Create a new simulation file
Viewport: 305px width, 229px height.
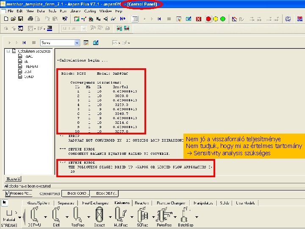pyautogui.click(x=6, y=19)
